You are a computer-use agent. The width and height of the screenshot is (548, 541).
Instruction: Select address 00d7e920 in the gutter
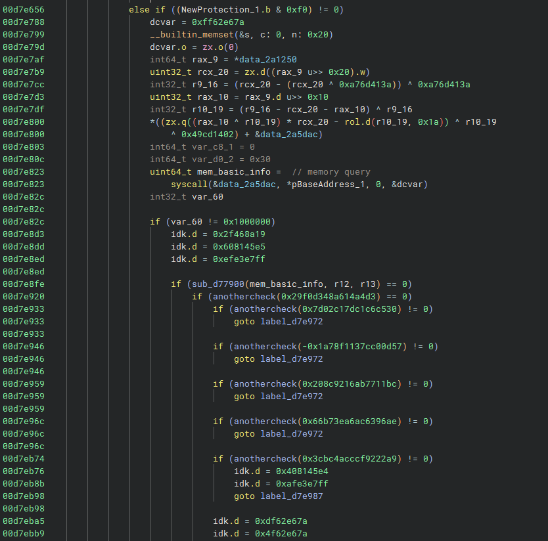pyautogui.click(x=24, y=297)
